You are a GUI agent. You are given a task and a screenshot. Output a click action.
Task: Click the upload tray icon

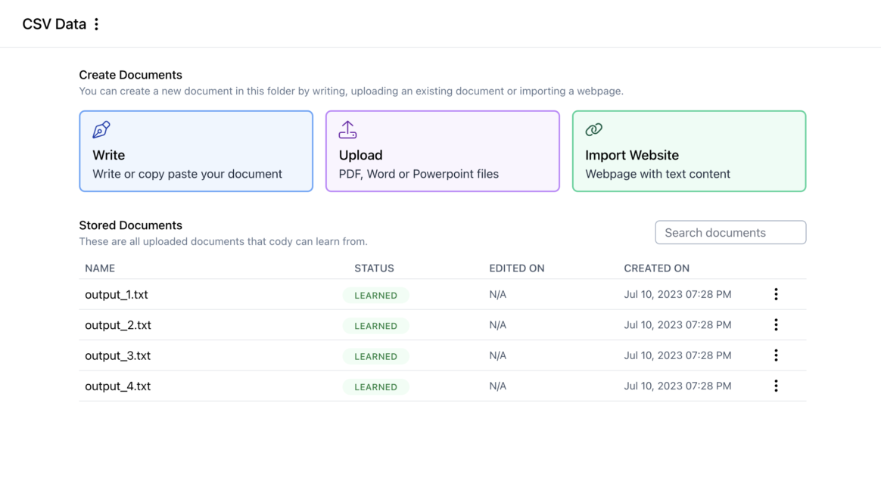(347, 130)
